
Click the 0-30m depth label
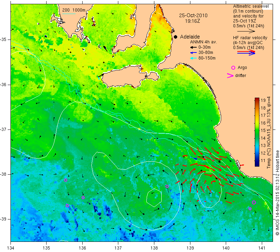pos(204,47)
